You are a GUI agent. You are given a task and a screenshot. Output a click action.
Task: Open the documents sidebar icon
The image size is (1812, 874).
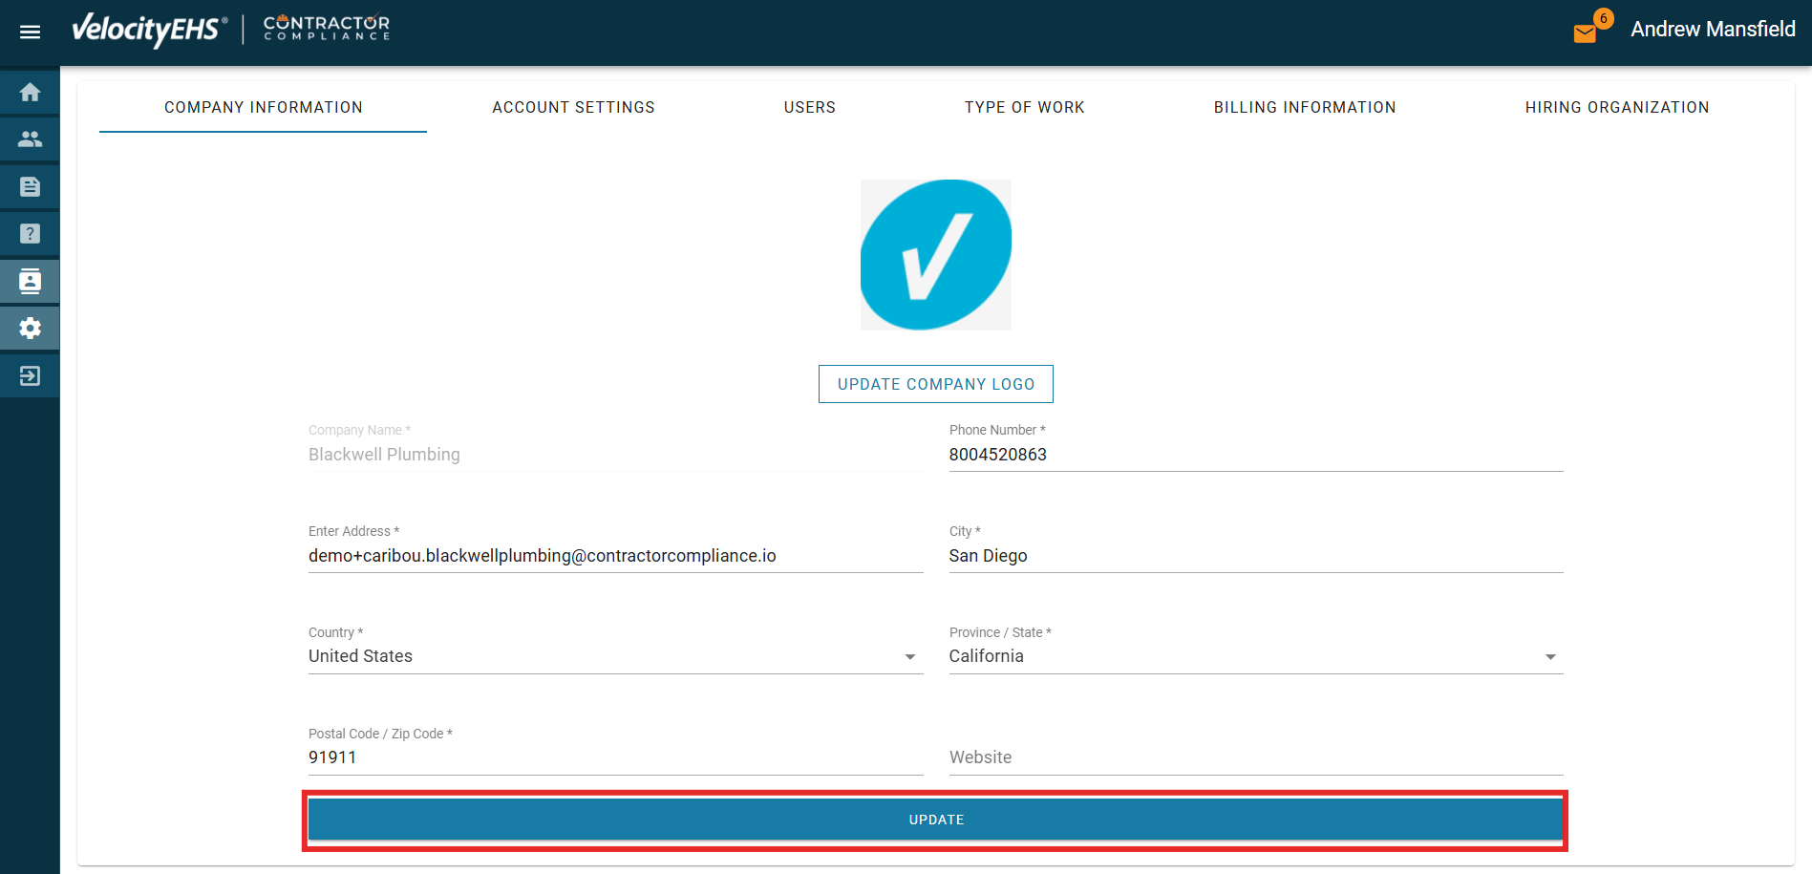click(30, 186)
